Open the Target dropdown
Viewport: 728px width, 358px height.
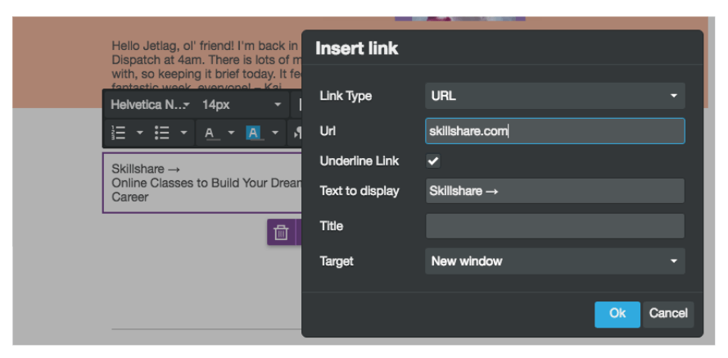pos(554,261)
